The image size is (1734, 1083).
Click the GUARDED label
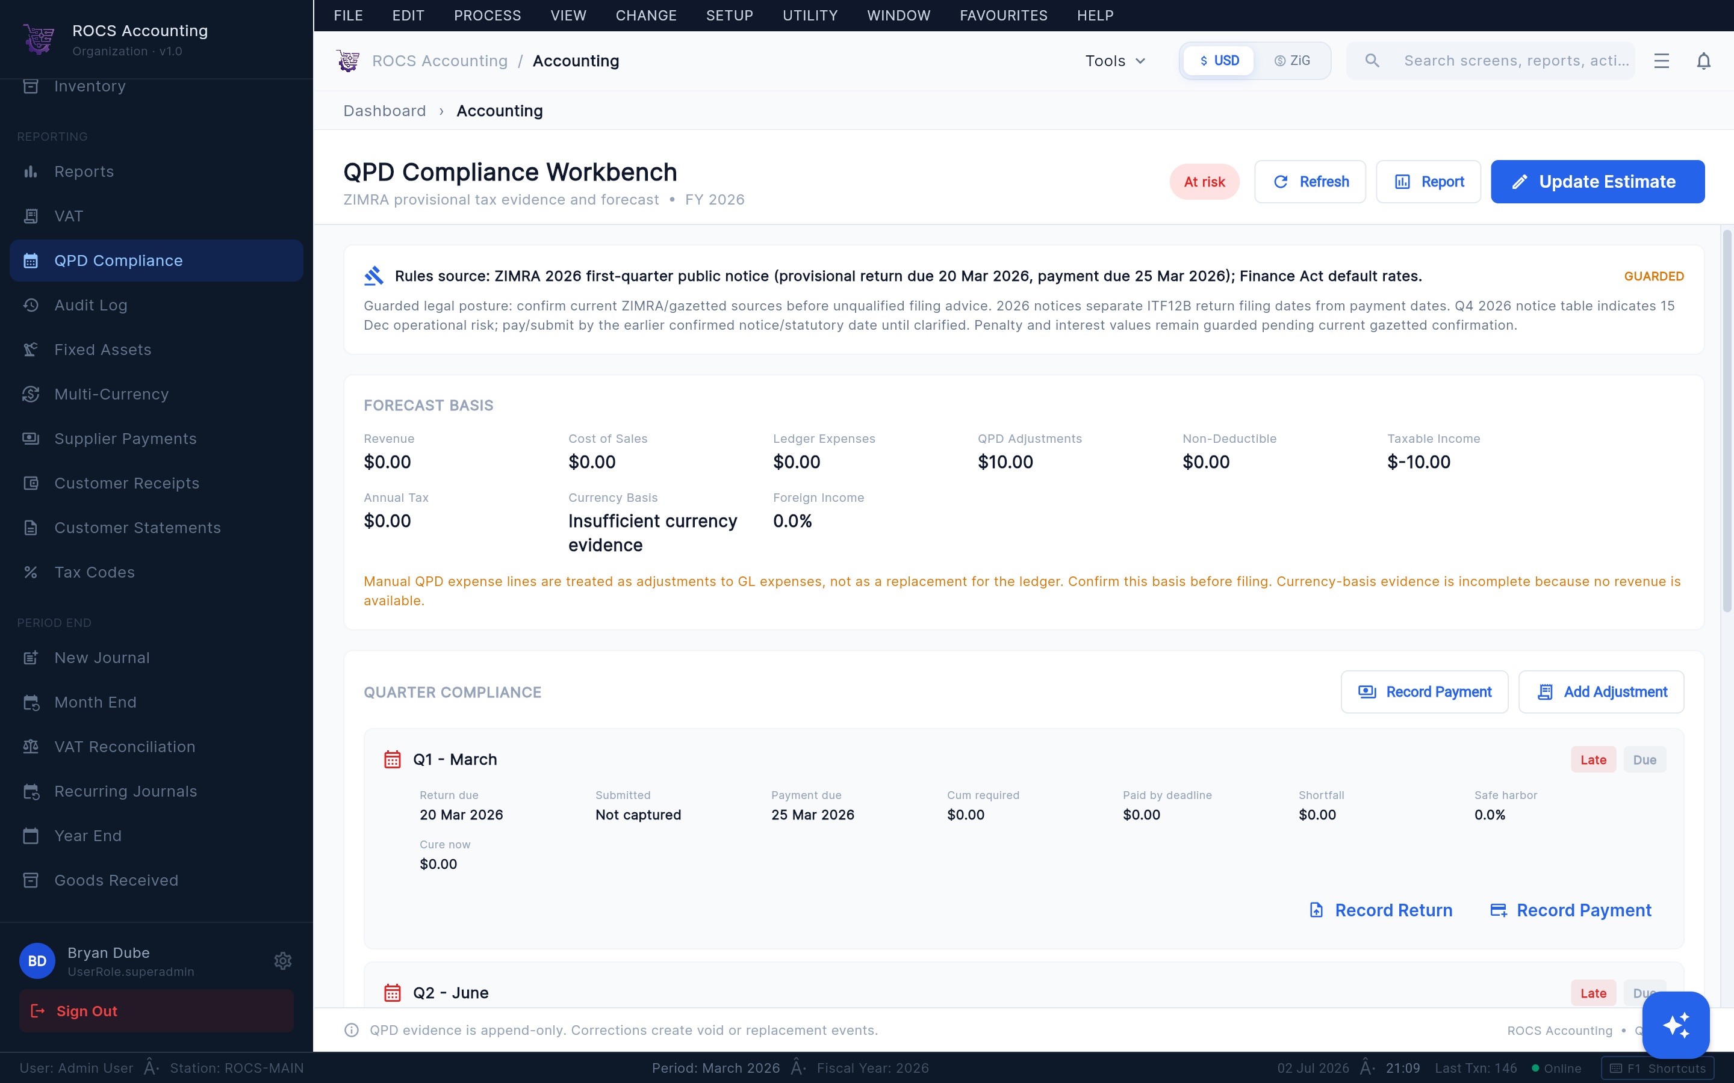(x=1654, y=277)
